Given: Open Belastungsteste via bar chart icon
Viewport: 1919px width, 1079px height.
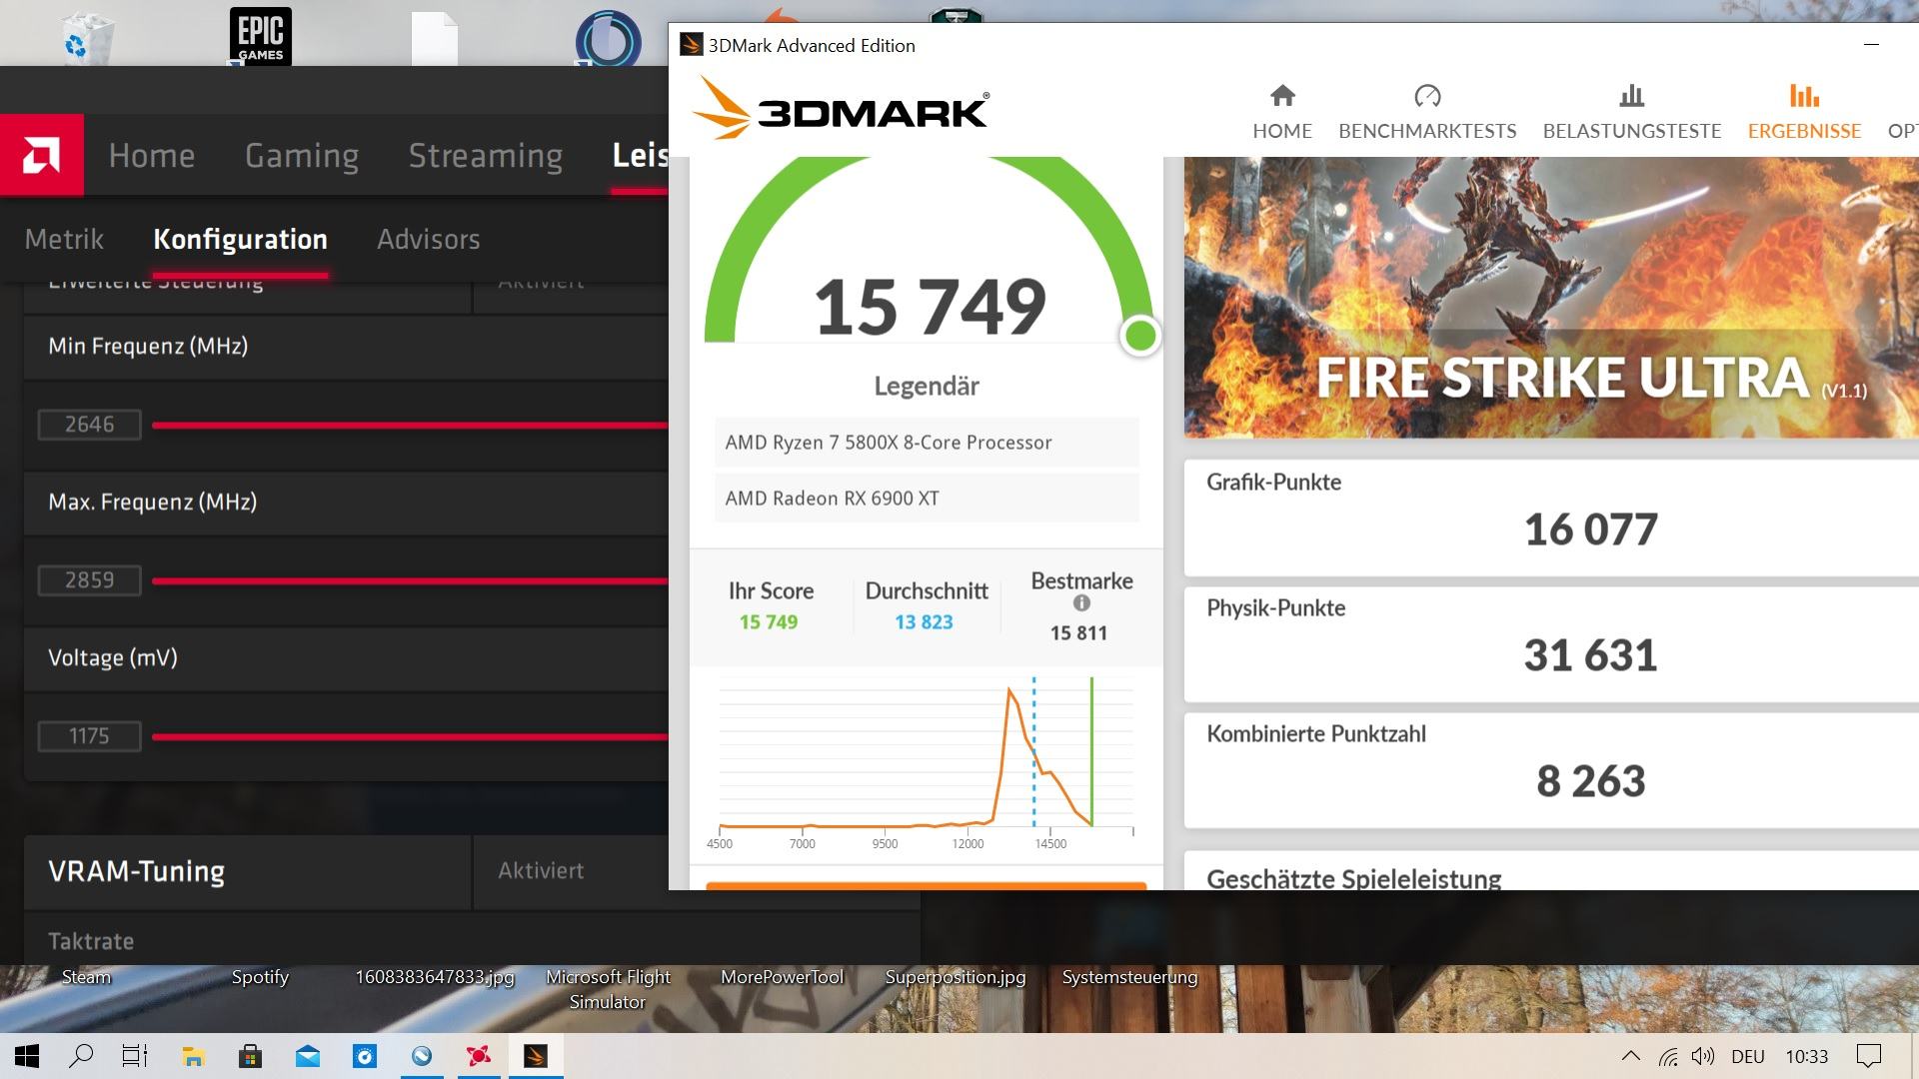Looking at the screenshot, I should pyautogui.click(x=1631, y=96).
